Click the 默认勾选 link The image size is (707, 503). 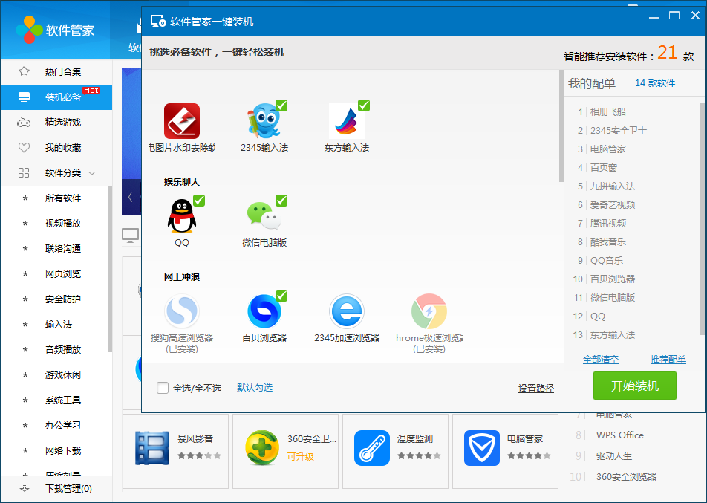point(255,388)
